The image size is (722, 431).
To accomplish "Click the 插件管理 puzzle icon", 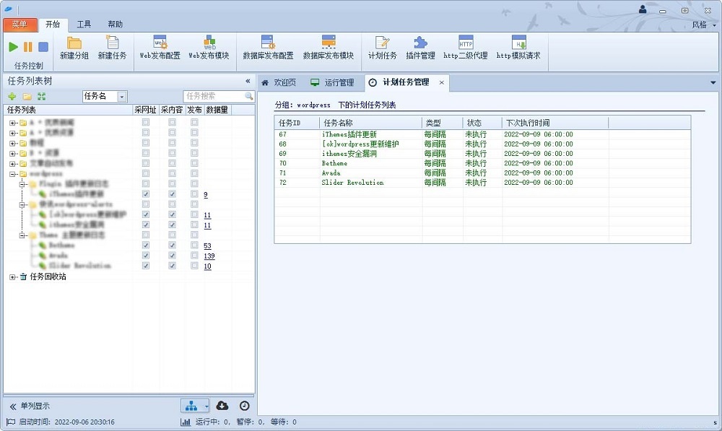I will tap(420, 43).
